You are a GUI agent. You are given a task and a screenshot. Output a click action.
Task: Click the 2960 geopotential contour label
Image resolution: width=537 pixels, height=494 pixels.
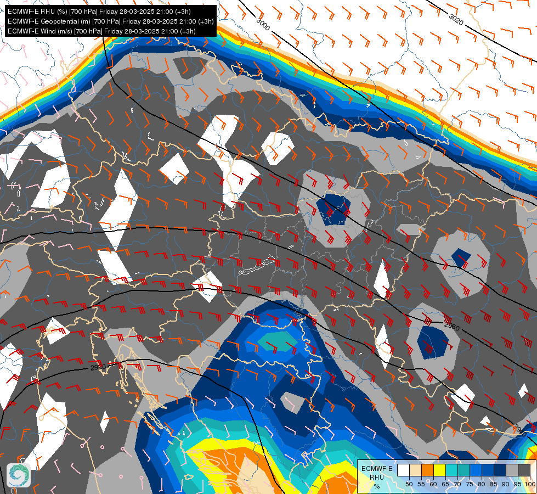point(452,326)
